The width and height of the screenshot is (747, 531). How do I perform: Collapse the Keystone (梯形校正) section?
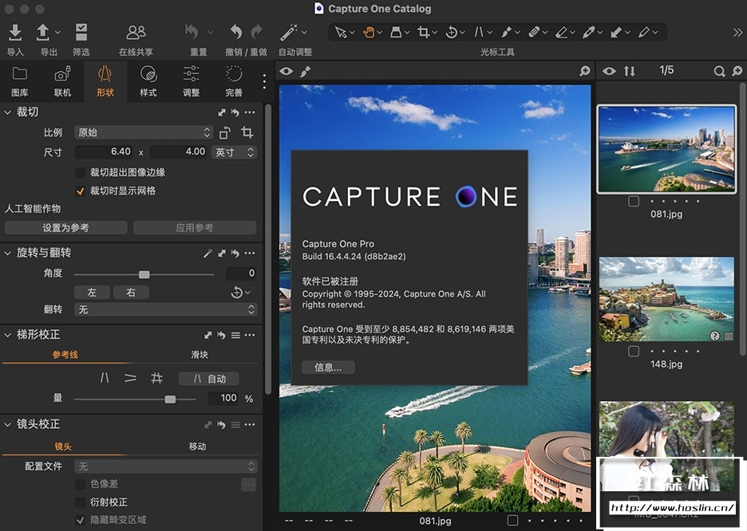8,335
